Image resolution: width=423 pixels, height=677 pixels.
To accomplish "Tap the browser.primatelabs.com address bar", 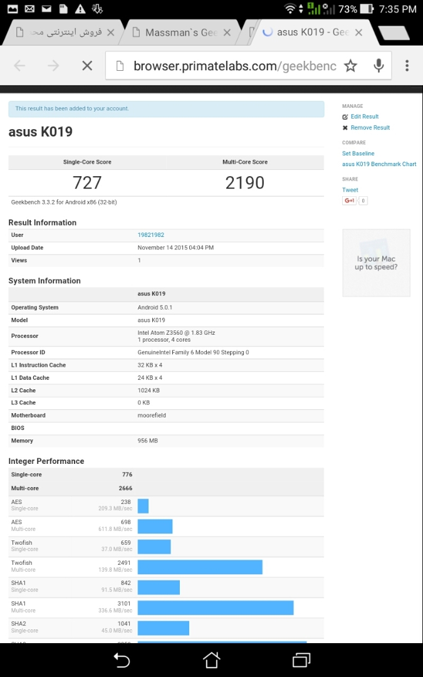I will point(234,66).
